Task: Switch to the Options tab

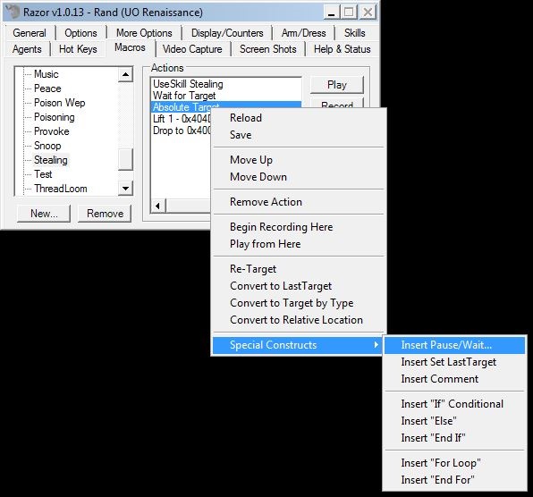Action: pyautogui.click(x=80, y=33)
